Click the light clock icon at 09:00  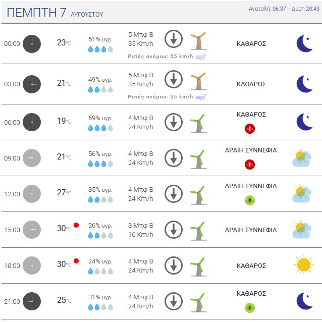tap(32, 158)
